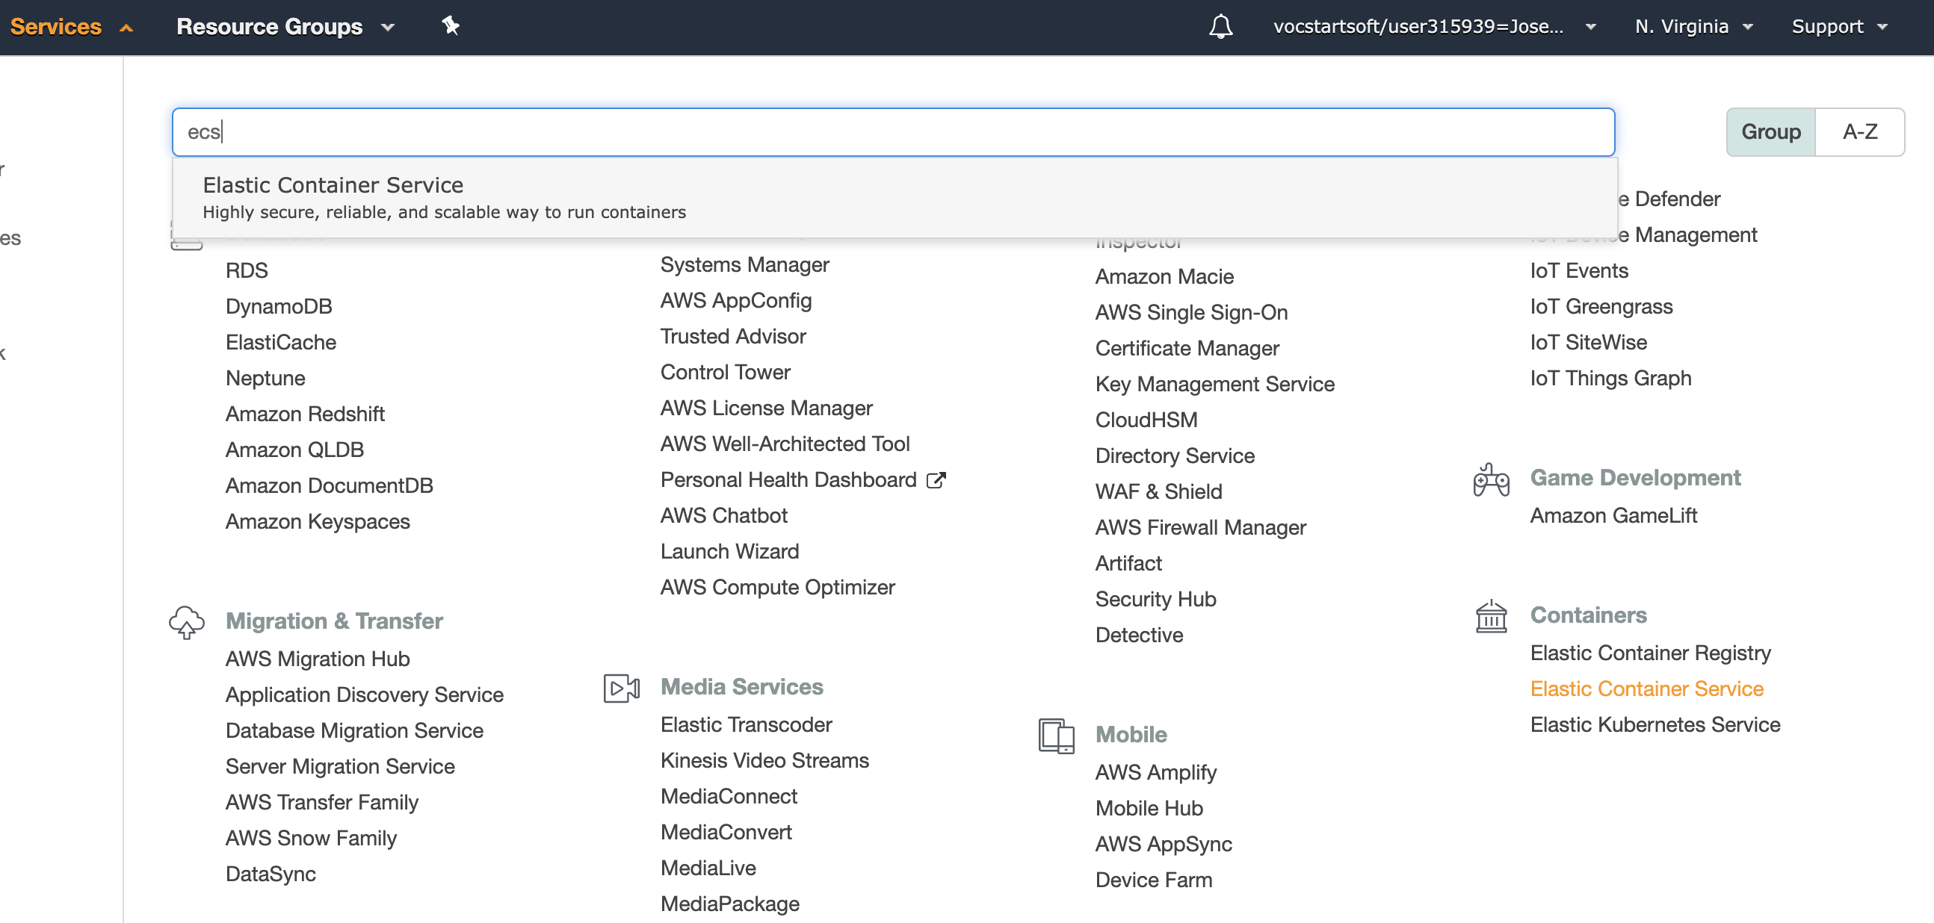This screenshot has width=1934, height=923.
Task: Switch service list to Group view
Action: [1770, 132]
